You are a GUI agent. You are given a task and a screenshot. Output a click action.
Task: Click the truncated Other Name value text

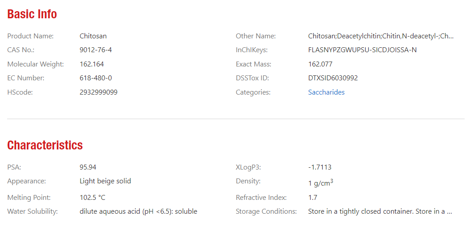tap(381, 36)
